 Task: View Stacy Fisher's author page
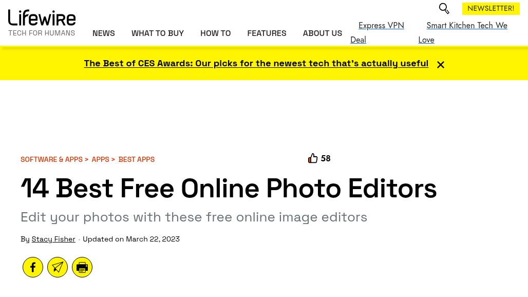[53, 238]
